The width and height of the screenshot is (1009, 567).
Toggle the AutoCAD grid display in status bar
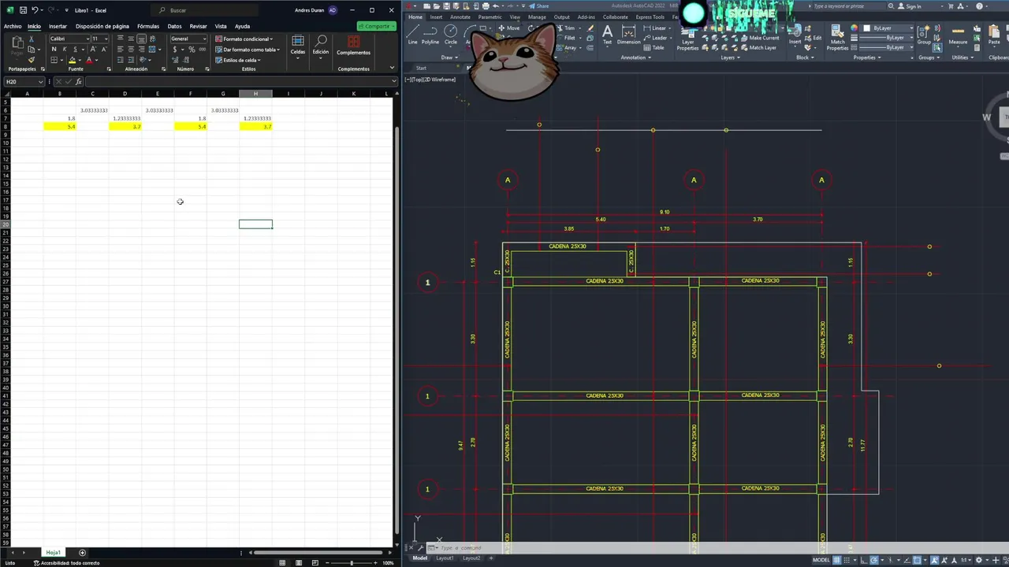(836, 560)
